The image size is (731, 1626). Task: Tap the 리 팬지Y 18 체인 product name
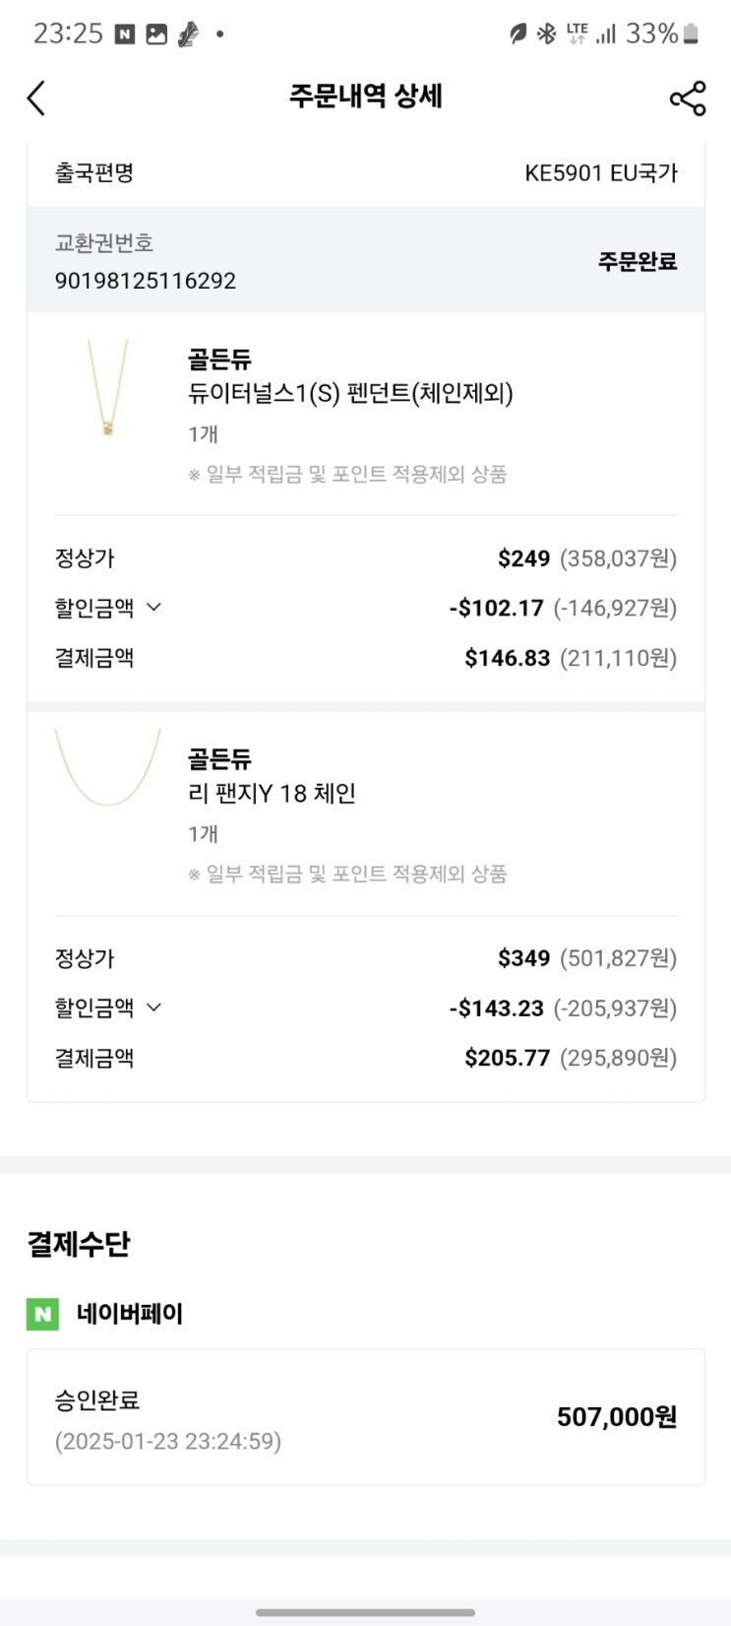coord(272,794)
